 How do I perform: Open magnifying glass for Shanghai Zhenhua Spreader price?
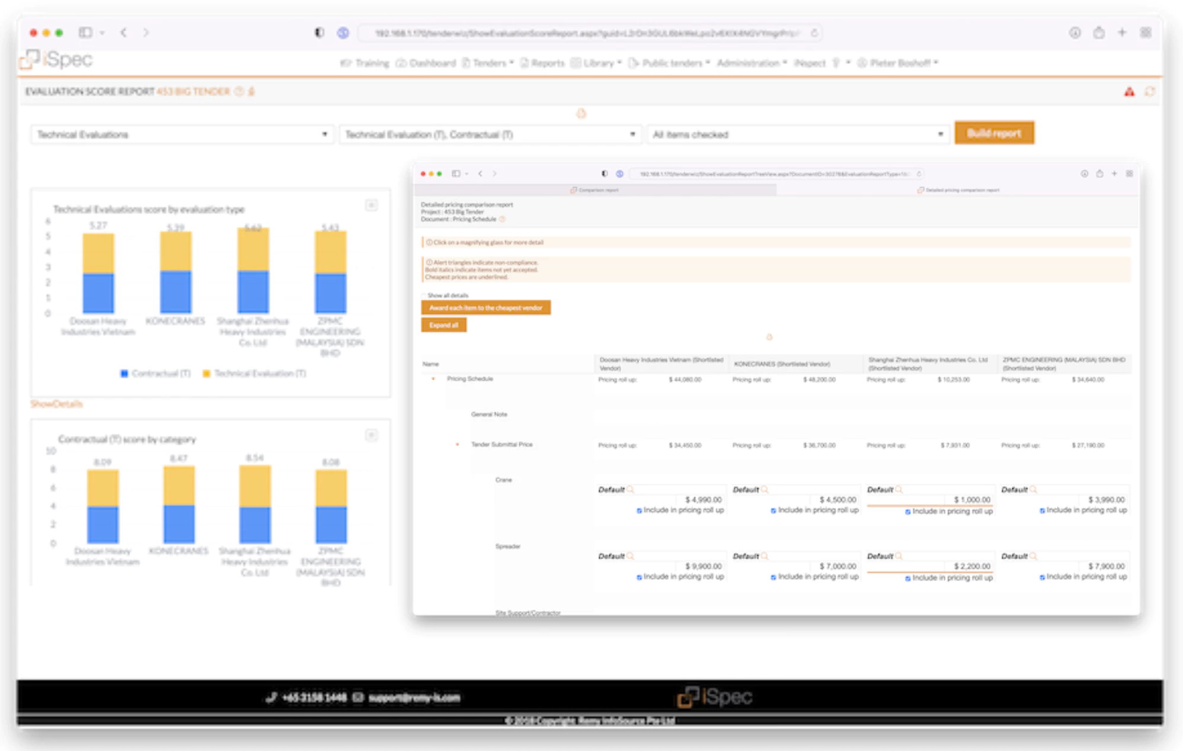(x=899, y=556)
